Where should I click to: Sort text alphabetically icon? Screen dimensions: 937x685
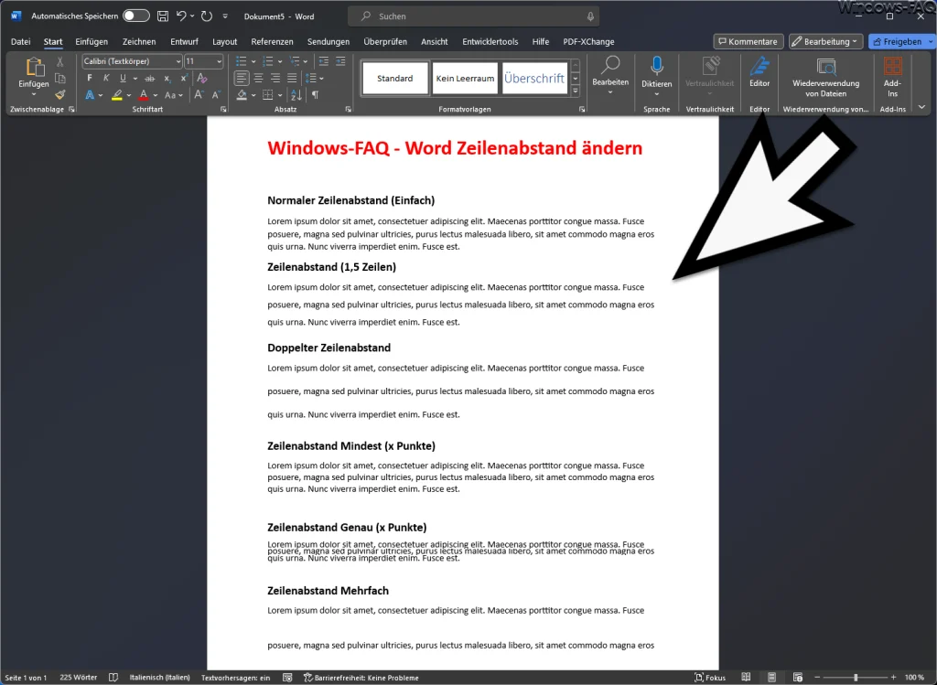296,95
